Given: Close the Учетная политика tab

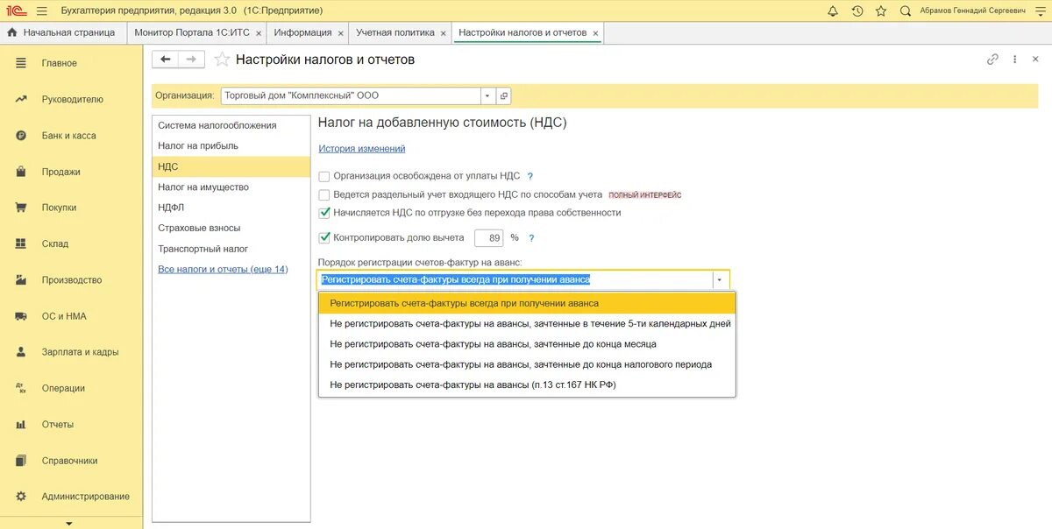Looking at the screenshot, I should coord(444,33).
